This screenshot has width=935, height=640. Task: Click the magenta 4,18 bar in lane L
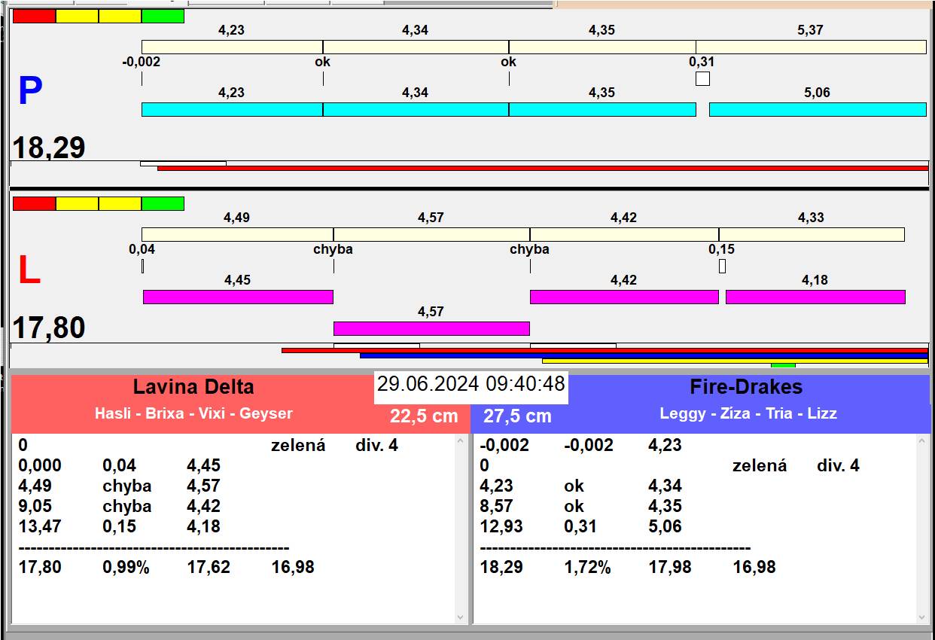tap(815, 297)
